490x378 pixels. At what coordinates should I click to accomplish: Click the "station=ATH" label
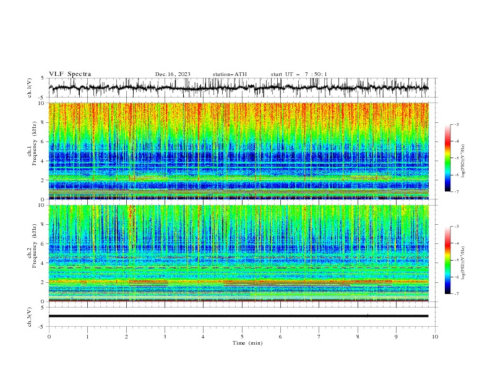(x=230, y=74)
